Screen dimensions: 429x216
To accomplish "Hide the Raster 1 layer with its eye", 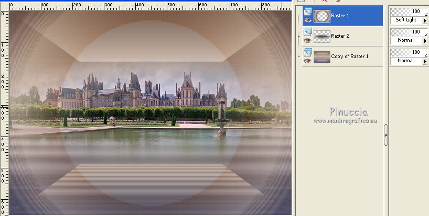I will (x=307, y=20).
